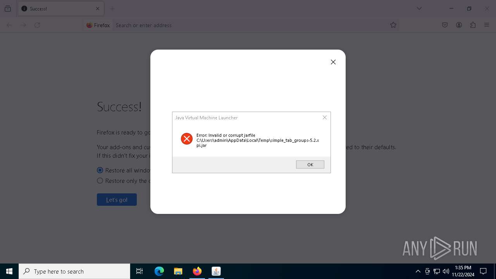Open the volume speaker tray icon
Image resolution: width=496 pixels, height=279 pixels.
pos(446,271)
